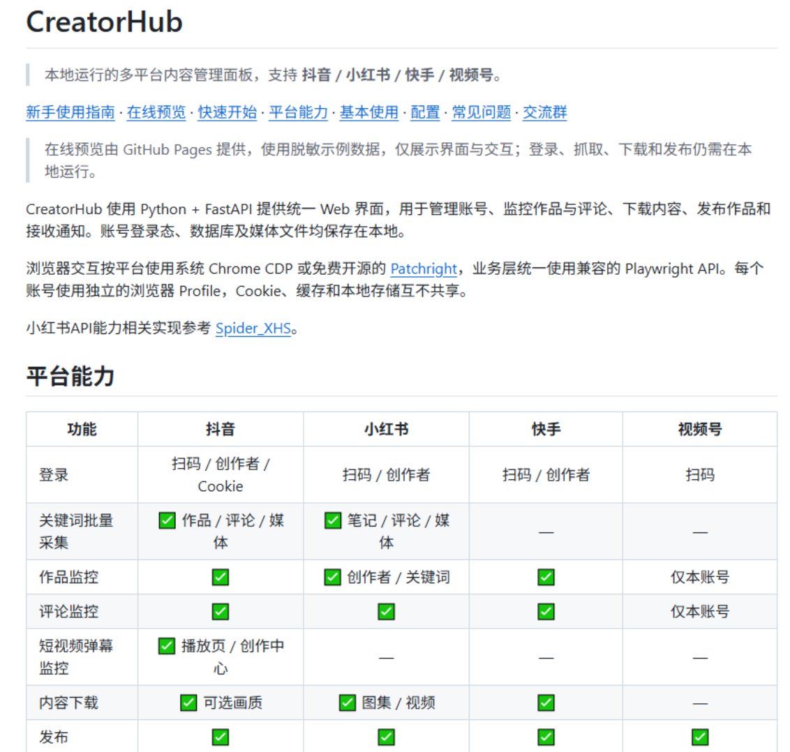Open the 配置 link
The image size is (790, 752).
tap(425, 112)
